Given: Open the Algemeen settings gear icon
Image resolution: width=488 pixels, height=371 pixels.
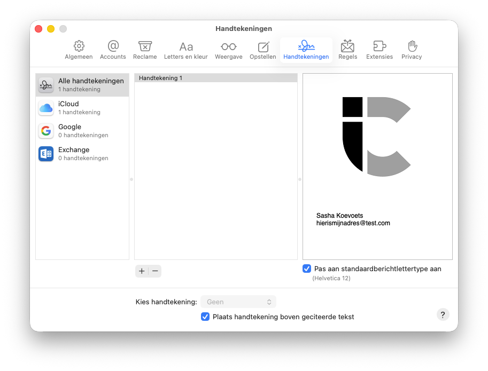Looking at the screenshot, I should 79,46.
